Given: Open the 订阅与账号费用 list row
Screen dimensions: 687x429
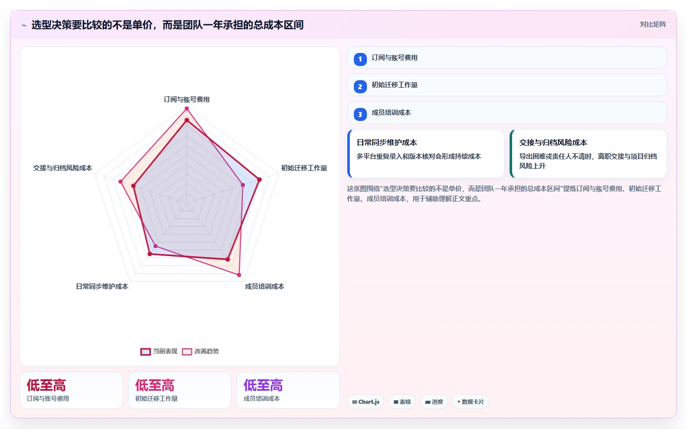Looking at the screenshot, I should tap(507, 57).
